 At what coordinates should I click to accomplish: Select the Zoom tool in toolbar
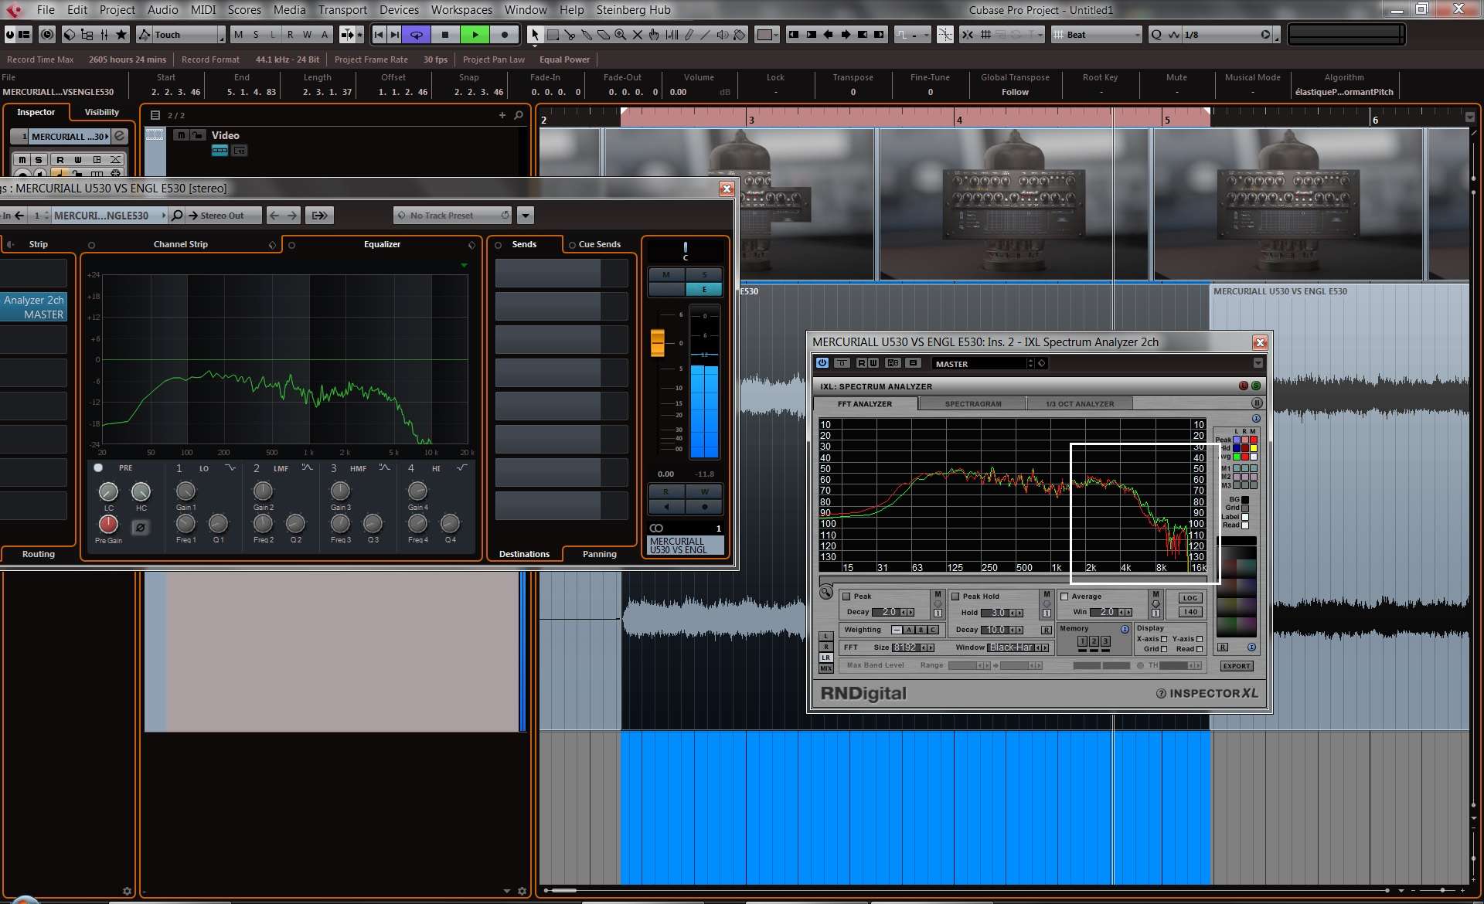620,35
